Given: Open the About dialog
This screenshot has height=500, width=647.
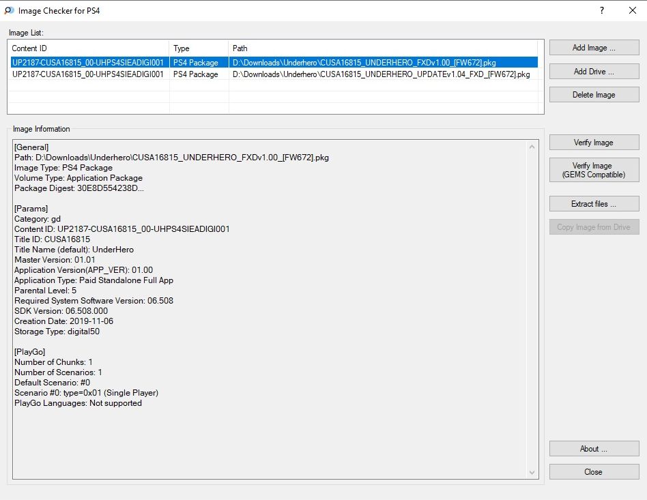Looking at the screenshot, I should 594,449.
